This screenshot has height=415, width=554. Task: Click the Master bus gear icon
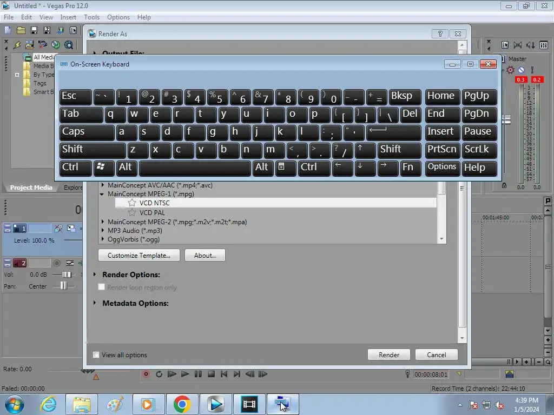510,70
